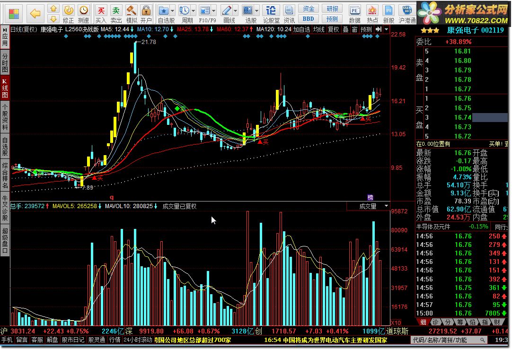Expand the 自选股 dropdown arrow
The width and height of the screenshot is (512, 350).
(x=173, y=11)
